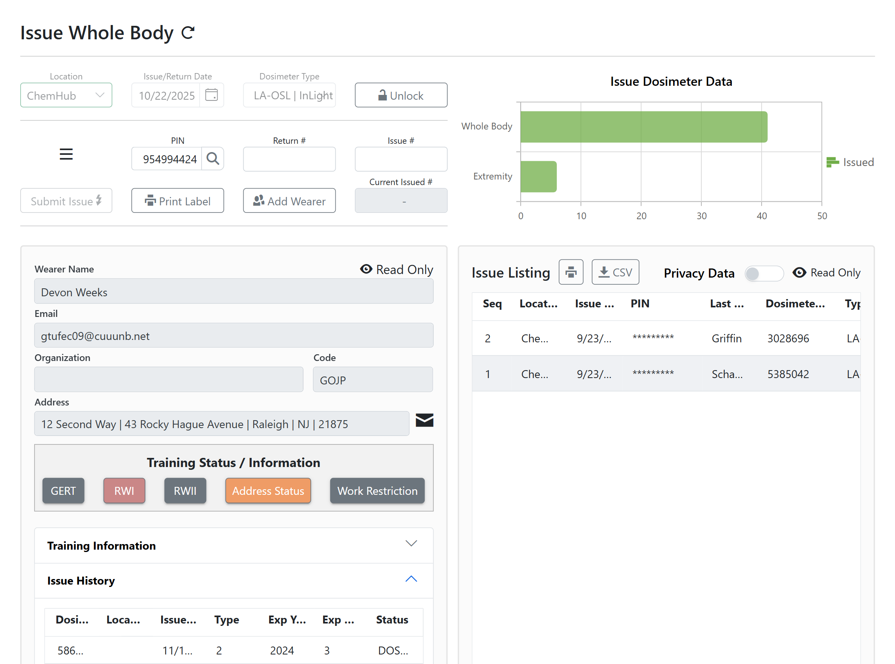Click the PIN search magnifier icon
Viewport: 895px width, 664px height.
click(x=212, y=159)
